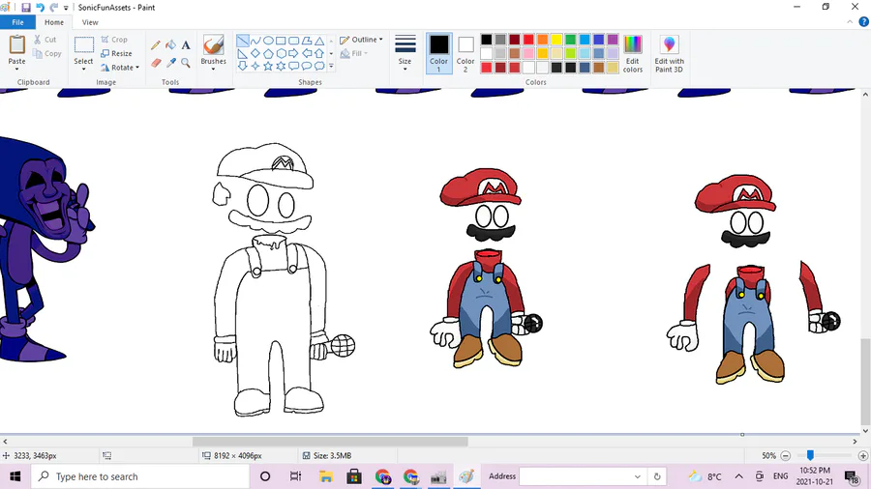Click Edit with Paint 3D button
Viewport: 871px width, 489px height.
pyautogui.click(x=670, y=54)
